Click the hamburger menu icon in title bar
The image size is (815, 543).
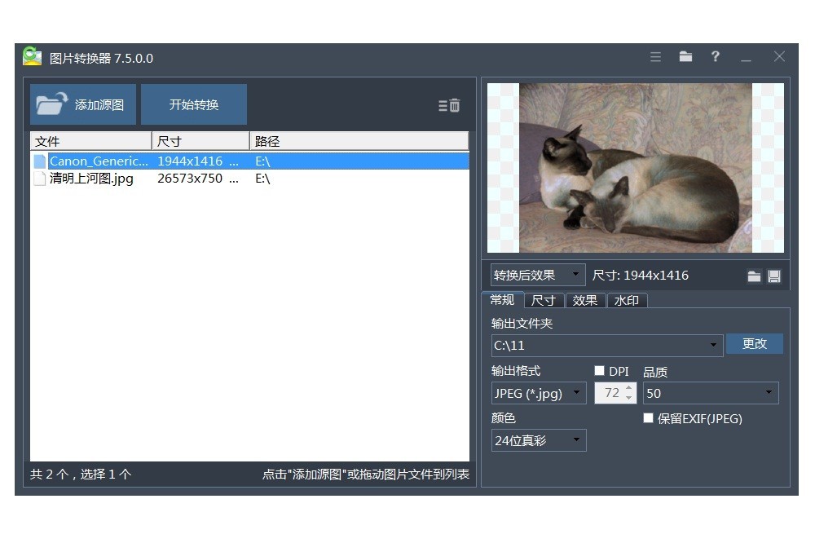click(655, 57)
